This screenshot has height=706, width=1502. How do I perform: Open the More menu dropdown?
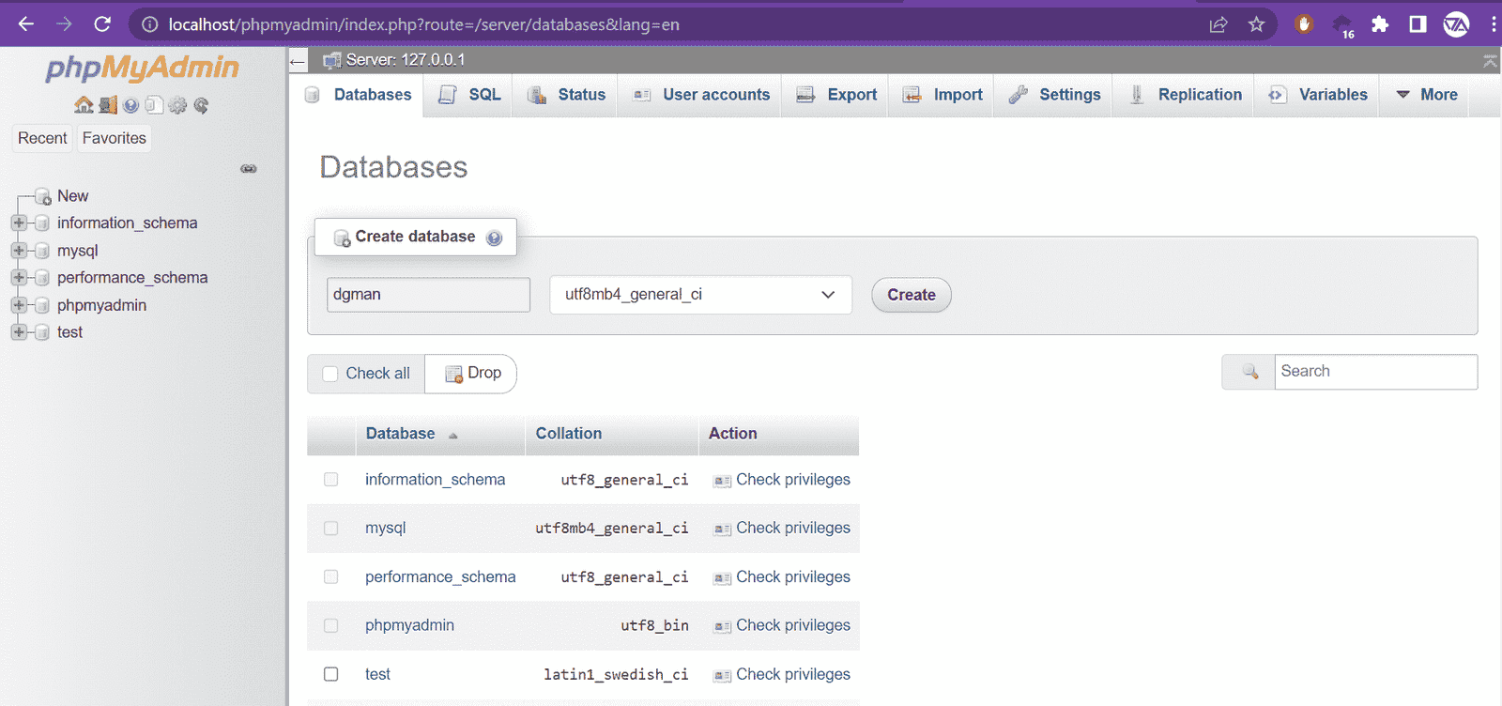pos(1427,95)
